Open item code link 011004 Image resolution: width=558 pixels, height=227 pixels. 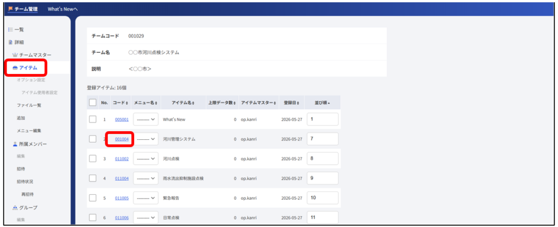122,179
